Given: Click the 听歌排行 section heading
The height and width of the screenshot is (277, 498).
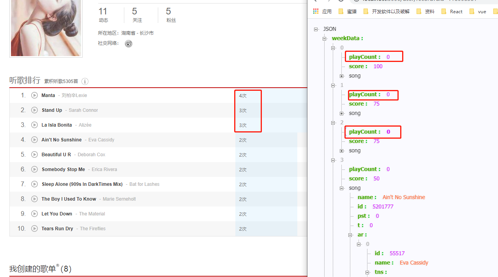Looking at the screenshot, I should point(25,81).
